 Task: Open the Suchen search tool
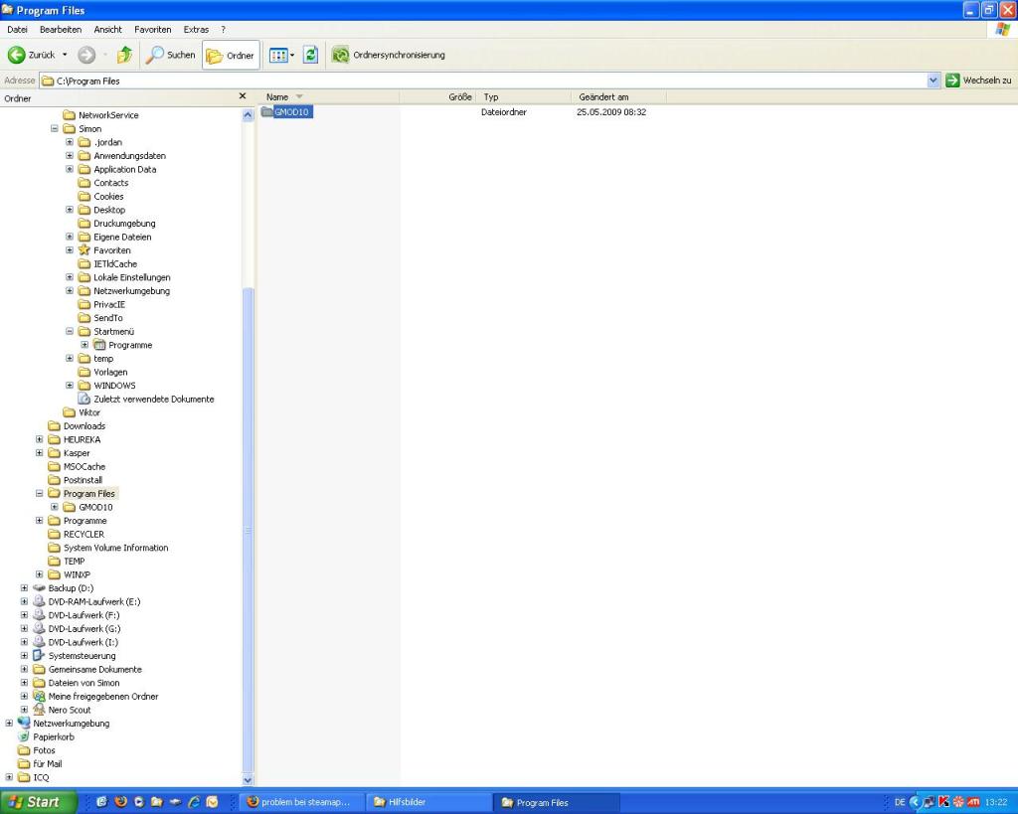tap(171, 56)
